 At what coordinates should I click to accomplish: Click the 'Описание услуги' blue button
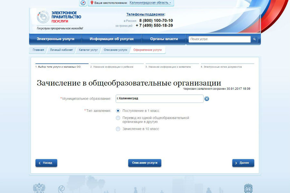coord(145,163)
